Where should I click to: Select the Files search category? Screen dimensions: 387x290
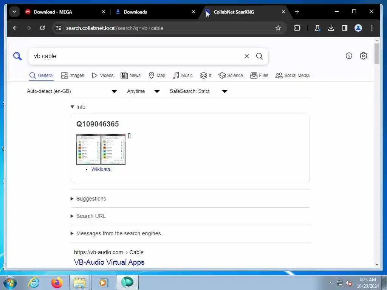tap(259, 76)
